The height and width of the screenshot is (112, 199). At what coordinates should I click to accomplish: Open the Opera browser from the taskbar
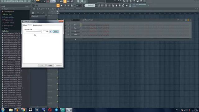50,110
